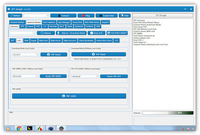Viewport: 200px width, 135px height.
Task: Click the Reset FRP EMMC button
Action: 53,76
